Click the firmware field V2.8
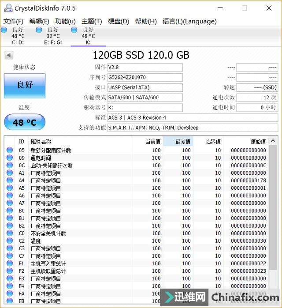 (145, 68)
